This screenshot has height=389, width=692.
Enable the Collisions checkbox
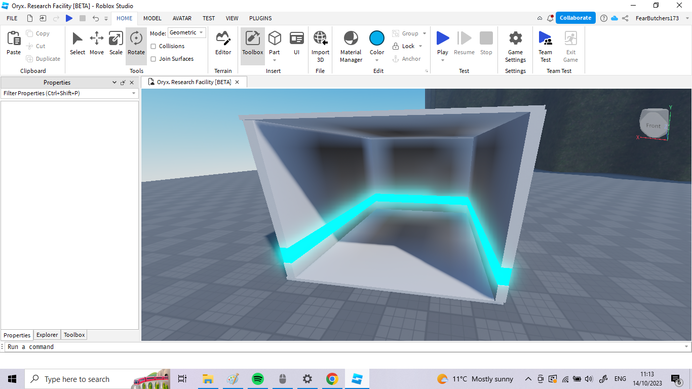coord(153,46)
